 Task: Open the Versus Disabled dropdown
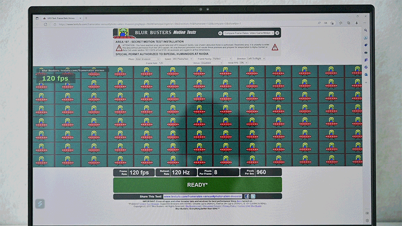tap(211, 63)
